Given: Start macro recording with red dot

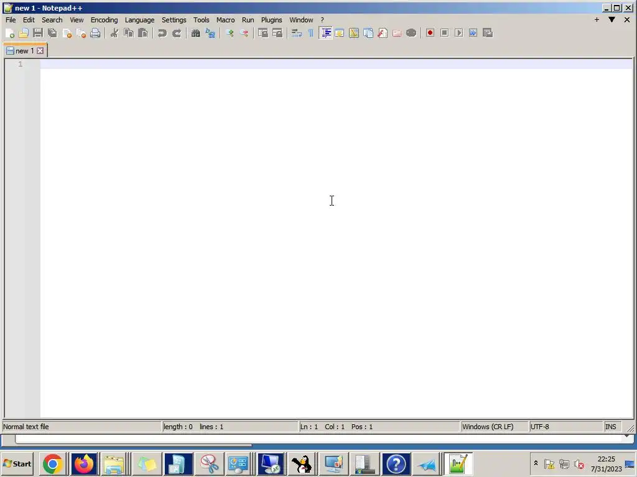Looking at the screenshot, I should click(430, 34).
